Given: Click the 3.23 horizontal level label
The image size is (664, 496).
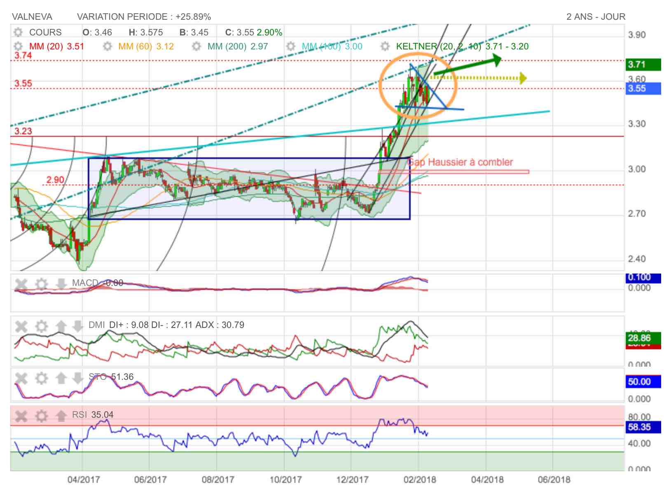Looking at the screenshot, I should tap(23, 131).
